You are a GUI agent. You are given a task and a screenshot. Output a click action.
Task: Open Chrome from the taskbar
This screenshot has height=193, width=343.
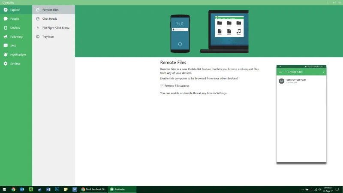coord(13,190)
